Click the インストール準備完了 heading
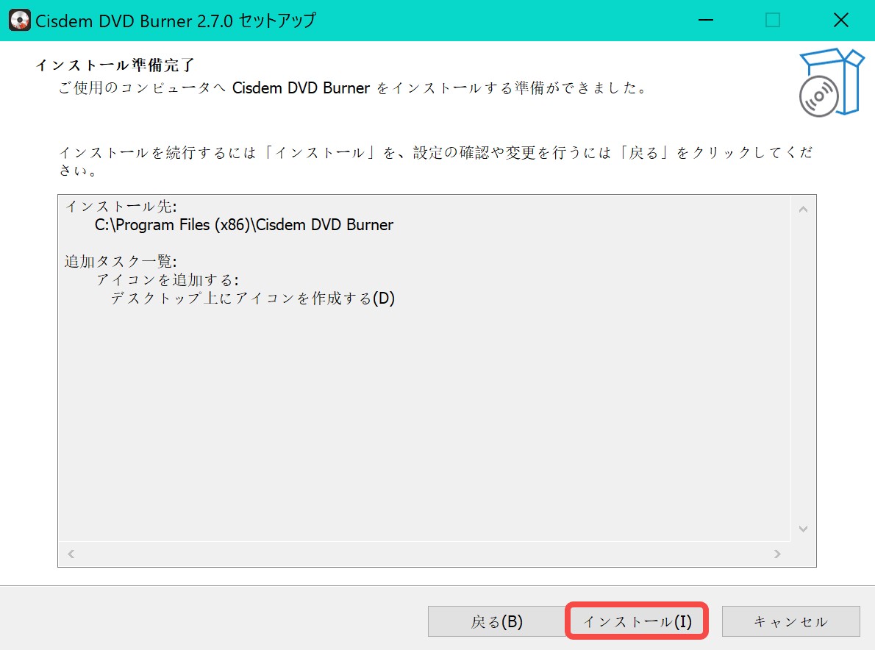This screenshot has width=875, height=650. coord(115,65)
